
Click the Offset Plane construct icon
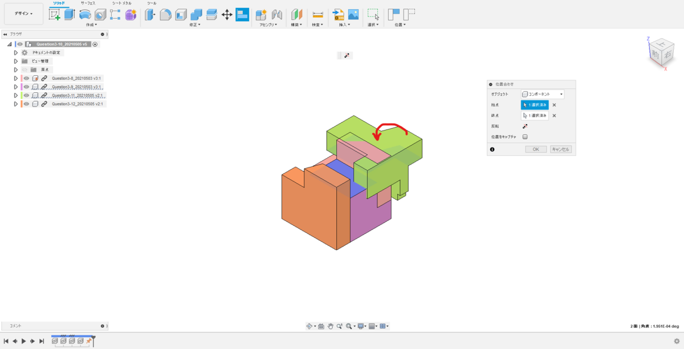coord(297,15)
